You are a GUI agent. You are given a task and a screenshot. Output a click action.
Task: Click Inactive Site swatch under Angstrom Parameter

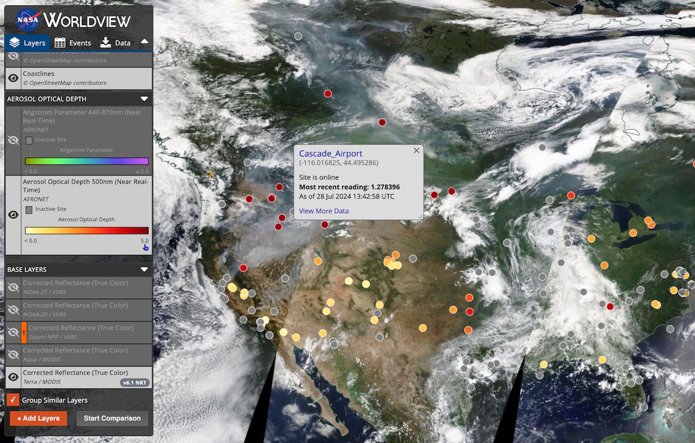pos(29,140)
